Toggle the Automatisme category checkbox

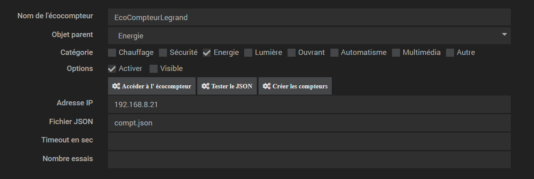click(x=334, y=53)
